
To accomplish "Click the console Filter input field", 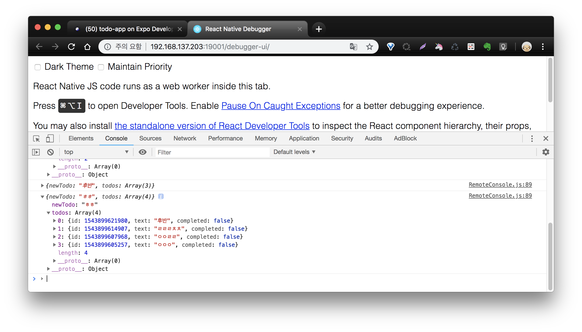I will click(x=212, y=152).
